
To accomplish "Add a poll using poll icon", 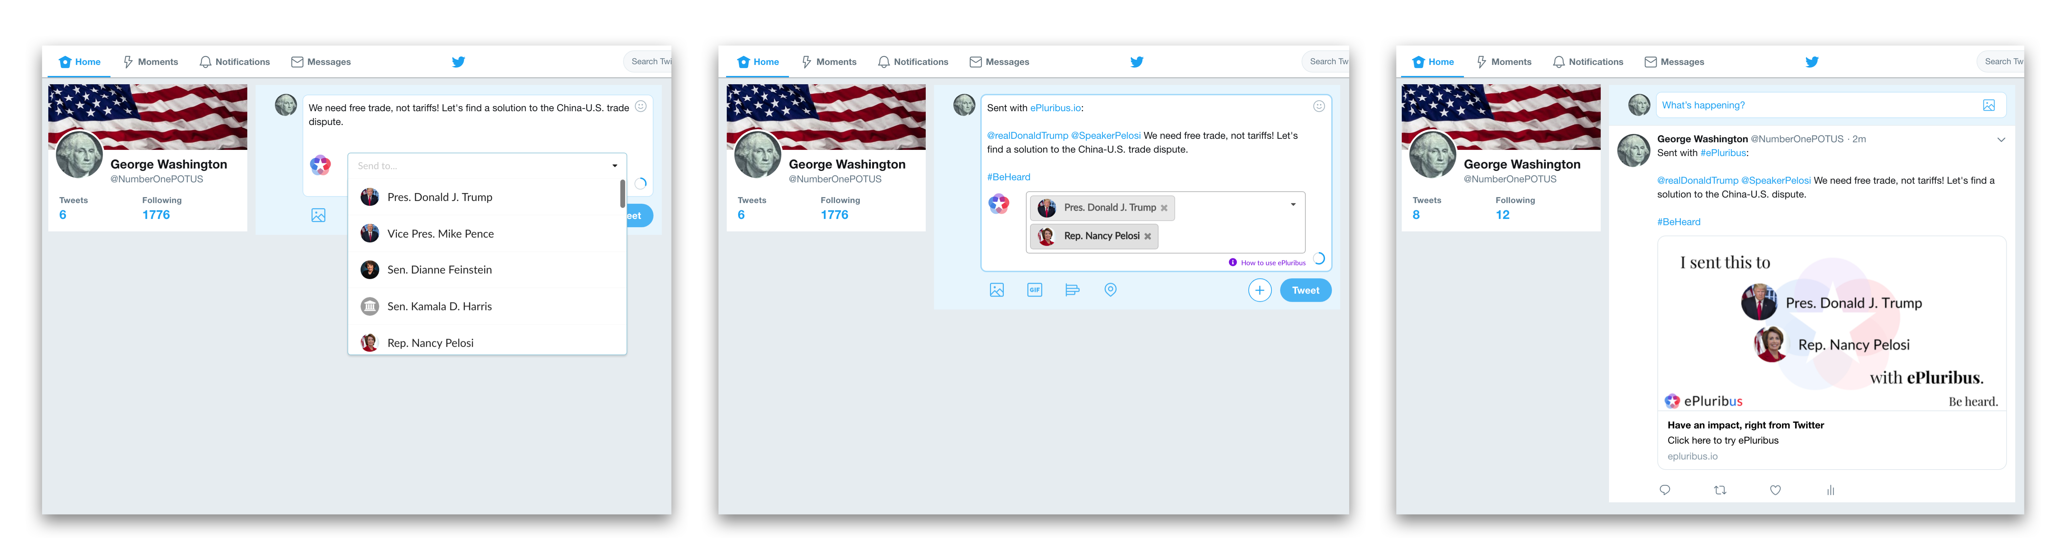I will point(1072,290).
